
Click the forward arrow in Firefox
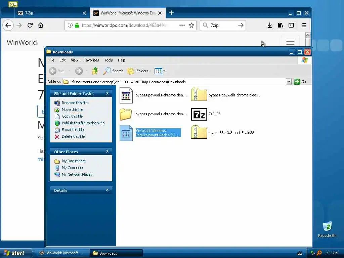[19, 25]
